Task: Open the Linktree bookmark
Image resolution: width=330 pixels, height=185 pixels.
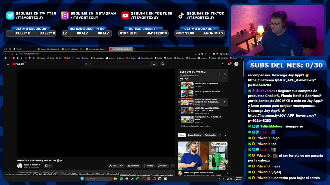Action: point(202,58)
